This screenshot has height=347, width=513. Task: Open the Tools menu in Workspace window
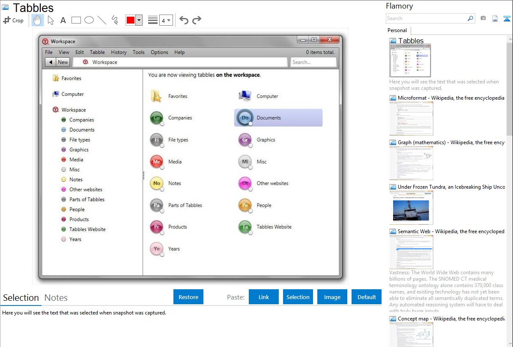pyautogui.click(x=138, y=52)
